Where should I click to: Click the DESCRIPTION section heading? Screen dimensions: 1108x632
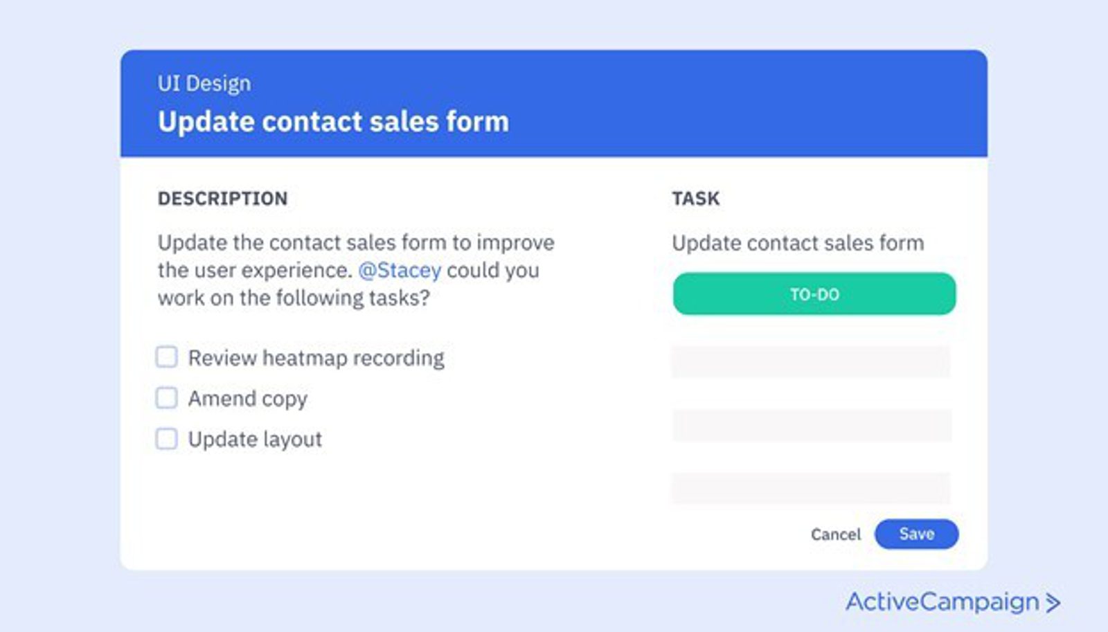(x=222, y=199)
